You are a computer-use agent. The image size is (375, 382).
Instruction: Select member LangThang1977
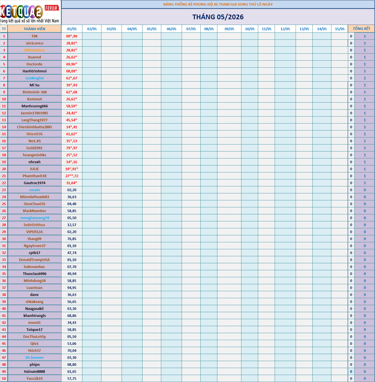click(34, 120)
